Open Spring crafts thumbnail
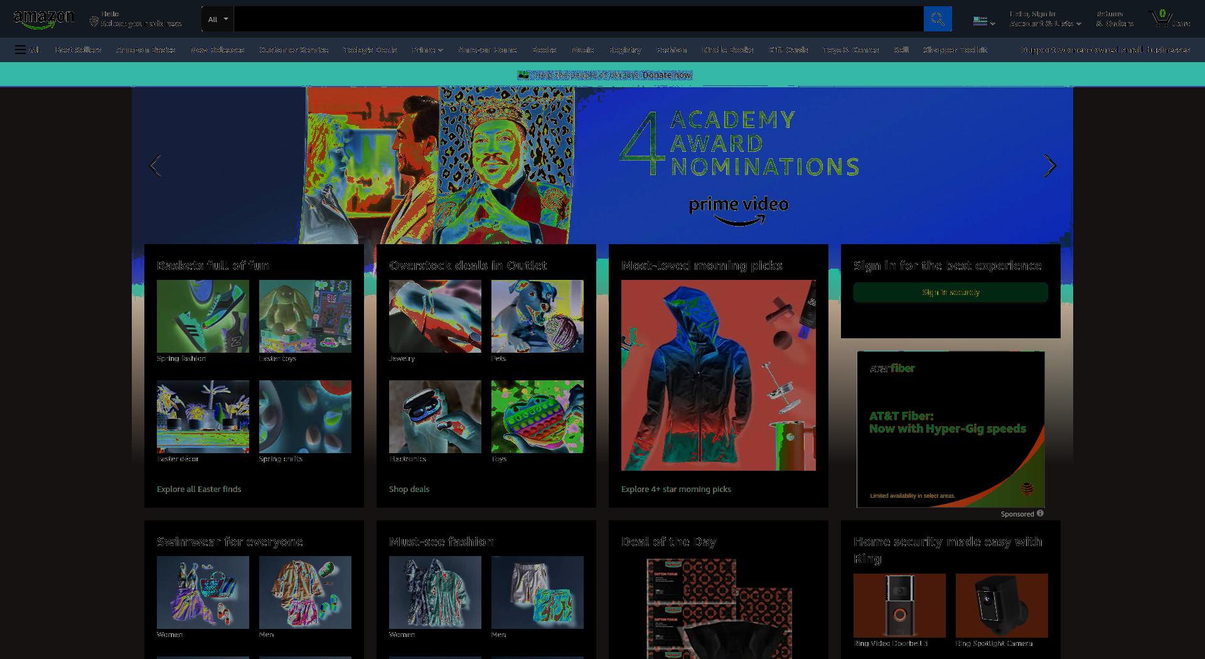1205x659 pixels. point(305,417)
